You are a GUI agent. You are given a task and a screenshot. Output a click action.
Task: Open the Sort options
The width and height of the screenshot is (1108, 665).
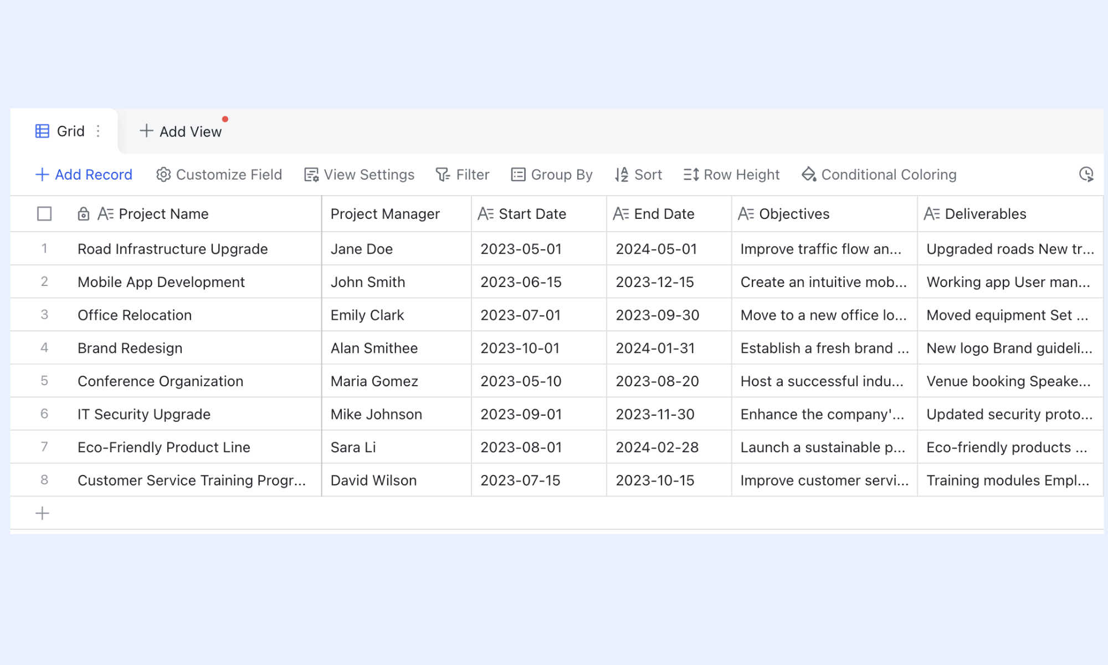pos(638,175)
